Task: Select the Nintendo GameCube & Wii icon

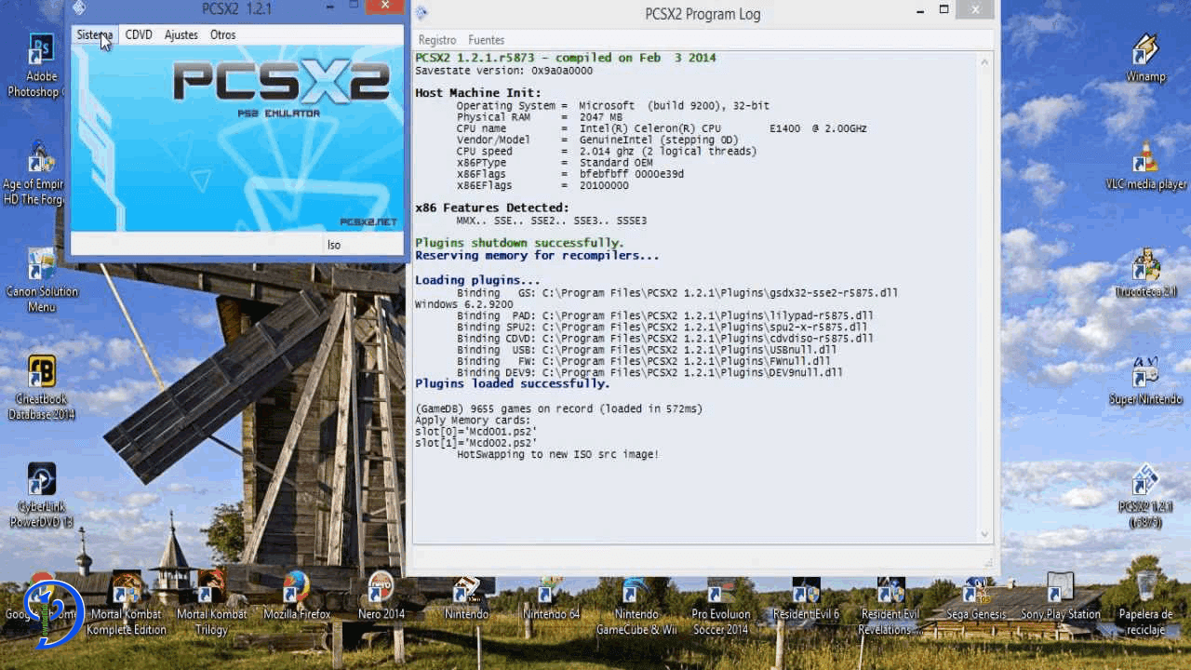Action: pos(636,604)
